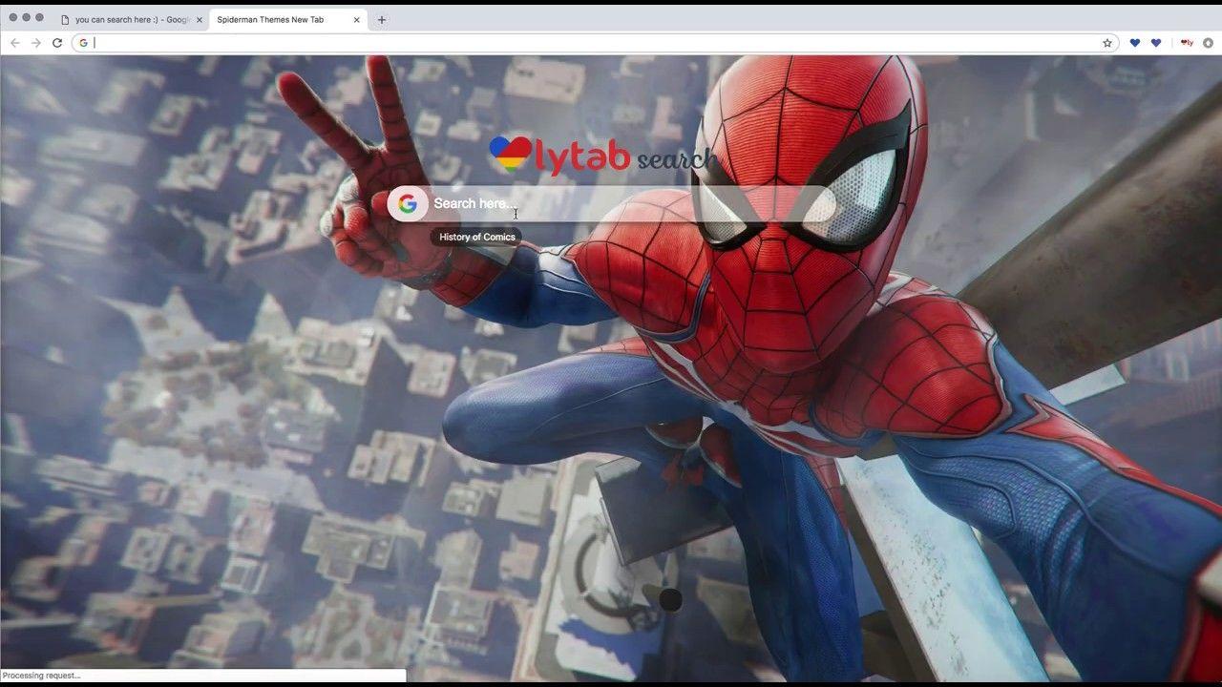
Task: Click the browser forward arrow
Action: [36, 43]
